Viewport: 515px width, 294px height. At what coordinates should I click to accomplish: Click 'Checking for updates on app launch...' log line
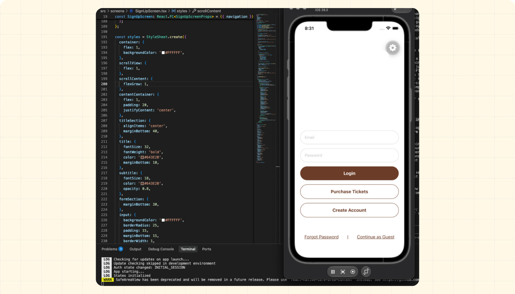pos(151,259)
